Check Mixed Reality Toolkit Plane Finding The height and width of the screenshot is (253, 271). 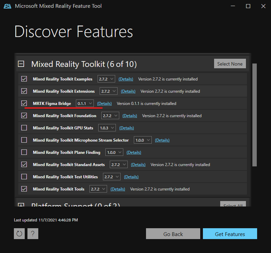point(24,152)
